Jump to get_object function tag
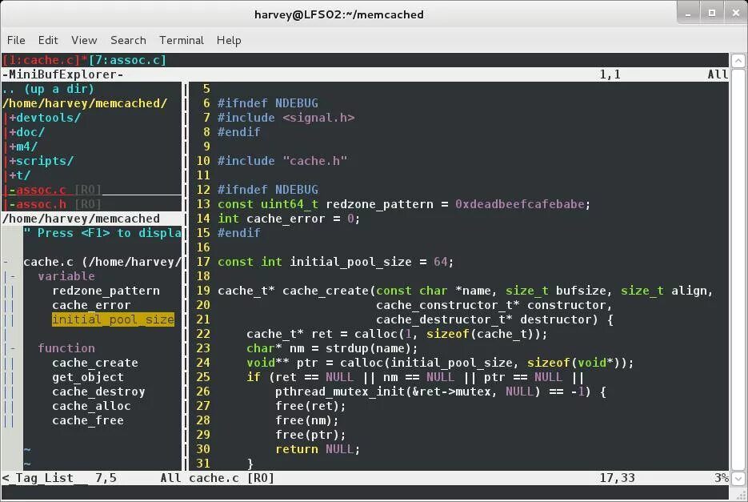 [x=88, y=377]
